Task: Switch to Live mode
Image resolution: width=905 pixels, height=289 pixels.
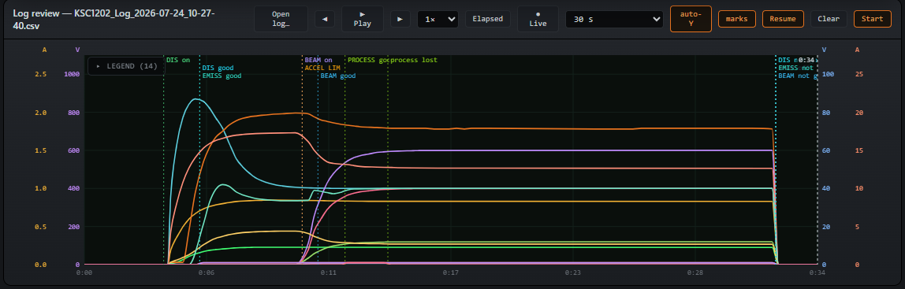Action: point(538,19)
